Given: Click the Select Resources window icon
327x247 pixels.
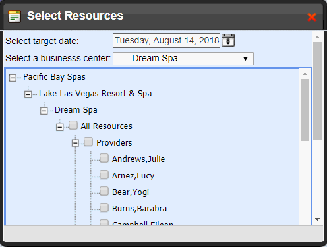Looking at the screenshot, I should (15, 16).
